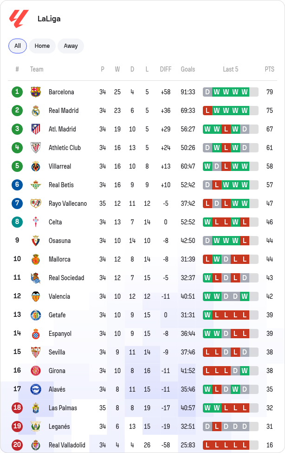The height and width of the screenshot is (453, 285).
Task: Switch to the Away standings filter
Action: (x=71, y=46)
